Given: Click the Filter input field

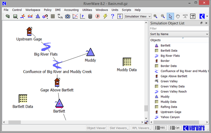Looking at the screenshot, I should pyautogui.click(x=179, y=28).
